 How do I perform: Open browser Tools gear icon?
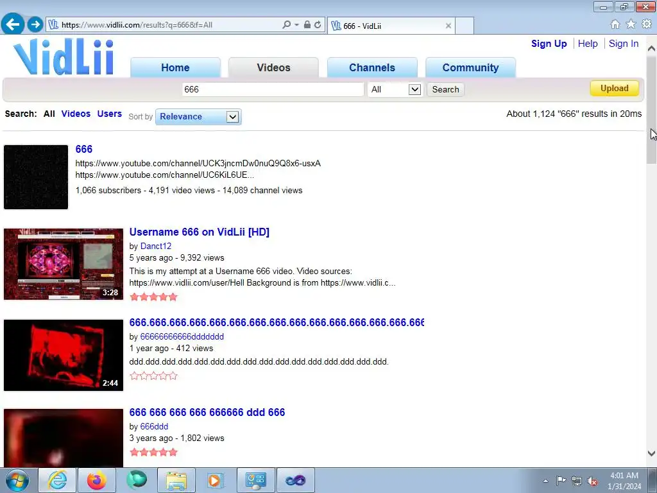tap(647, 24)
